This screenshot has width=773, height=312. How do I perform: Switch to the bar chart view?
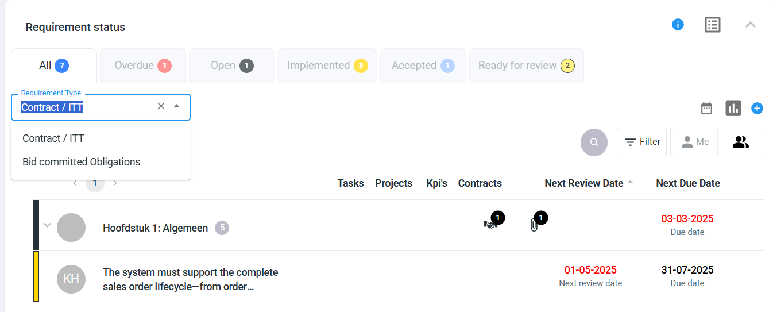[x=733, y=108]
